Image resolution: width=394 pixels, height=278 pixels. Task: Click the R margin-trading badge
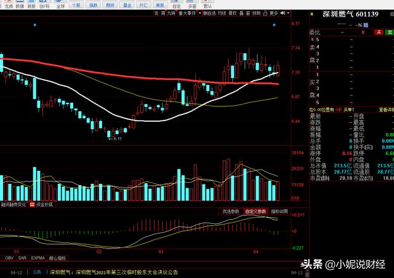click(312, 14)
